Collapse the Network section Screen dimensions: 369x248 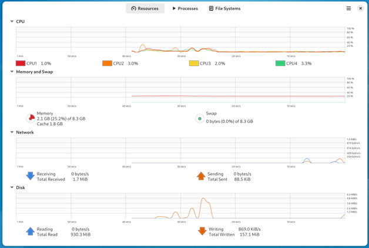pyautogui.click(x=12, y=132)
